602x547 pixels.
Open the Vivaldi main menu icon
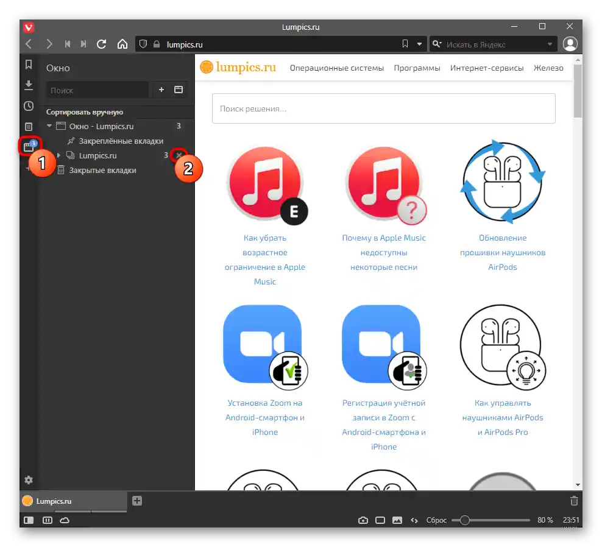point(29,27)
